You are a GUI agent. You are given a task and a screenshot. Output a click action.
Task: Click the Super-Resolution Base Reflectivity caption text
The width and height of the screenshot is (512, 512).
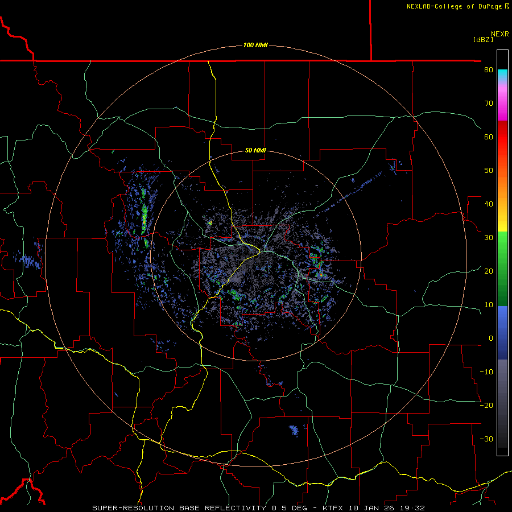click(x=259, y=508)
